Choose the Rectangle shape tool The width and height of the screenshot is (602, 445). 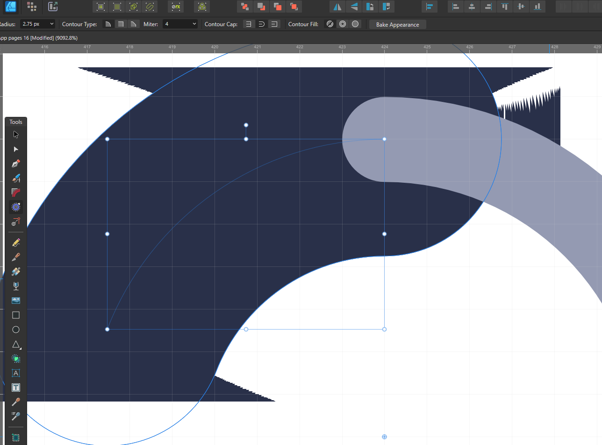click(16, 315)
